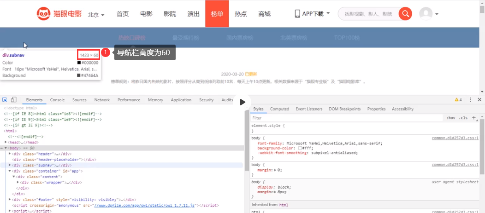Click the 最受期待榜 subnav link
Viewport: 485px width, 213px height.
(x=186, y=38)
